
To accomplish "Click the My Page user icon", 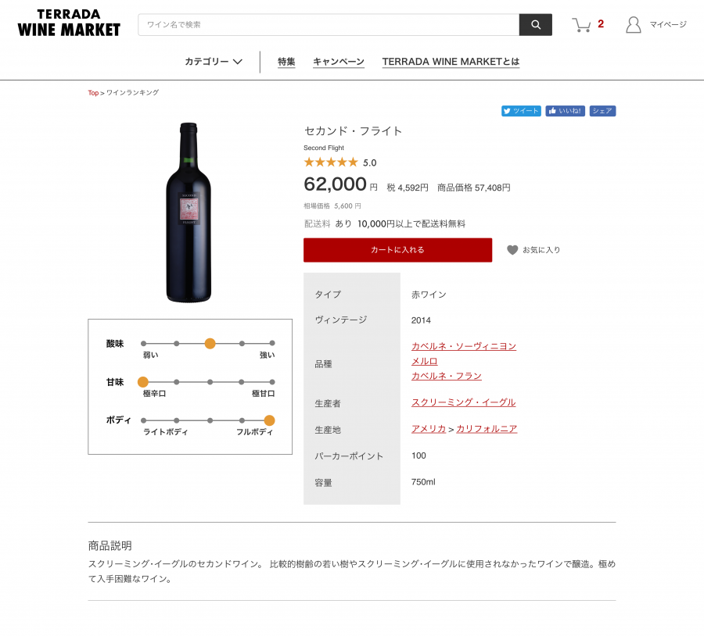I will pos(634,25).
